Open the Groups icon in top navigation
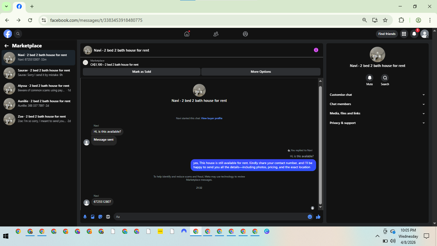 pyautogui.click(x=245, y=34)
